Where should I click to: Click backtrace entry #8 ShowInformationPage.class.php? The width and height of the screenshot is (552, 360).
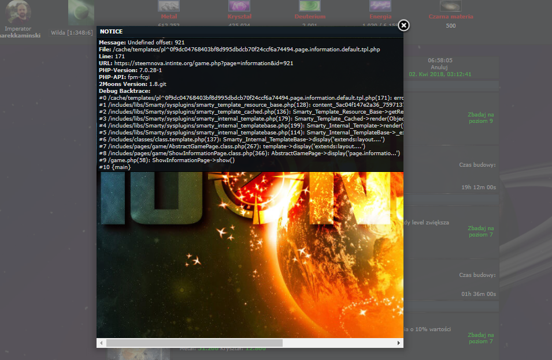[x=249, y=153]
